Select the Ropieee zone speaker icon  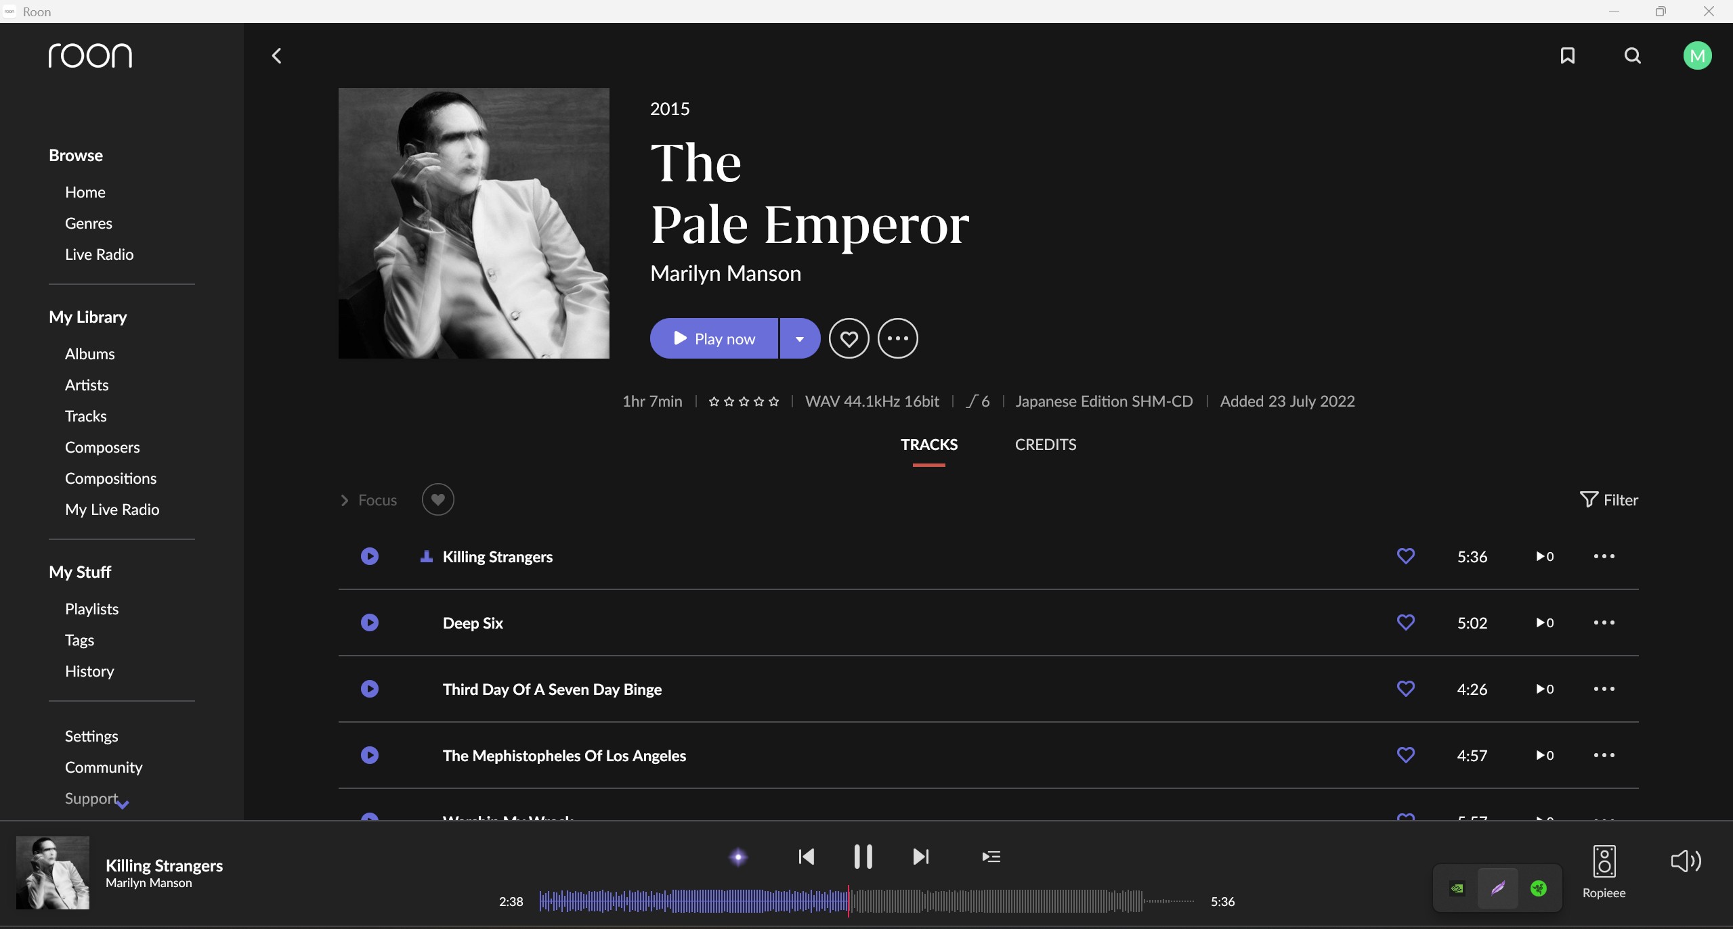[x=1604, y=862]
